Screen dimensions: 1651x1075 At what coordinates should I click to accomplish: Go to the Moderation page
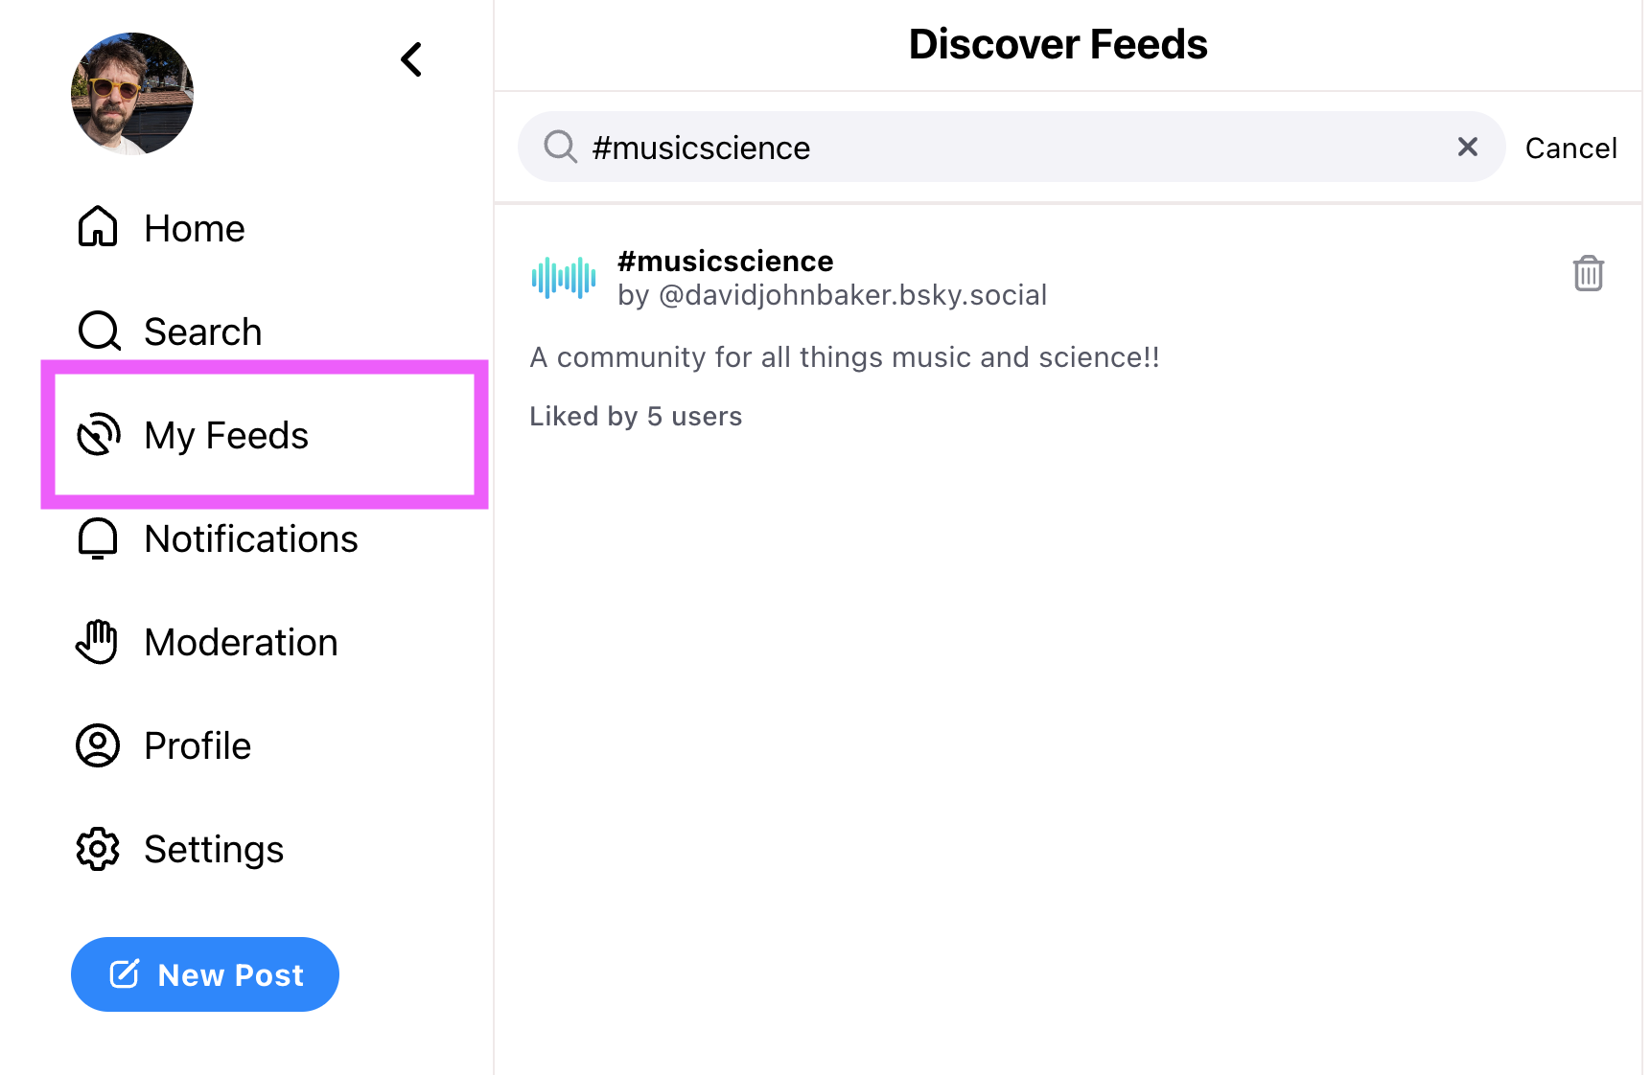[241, 642]
